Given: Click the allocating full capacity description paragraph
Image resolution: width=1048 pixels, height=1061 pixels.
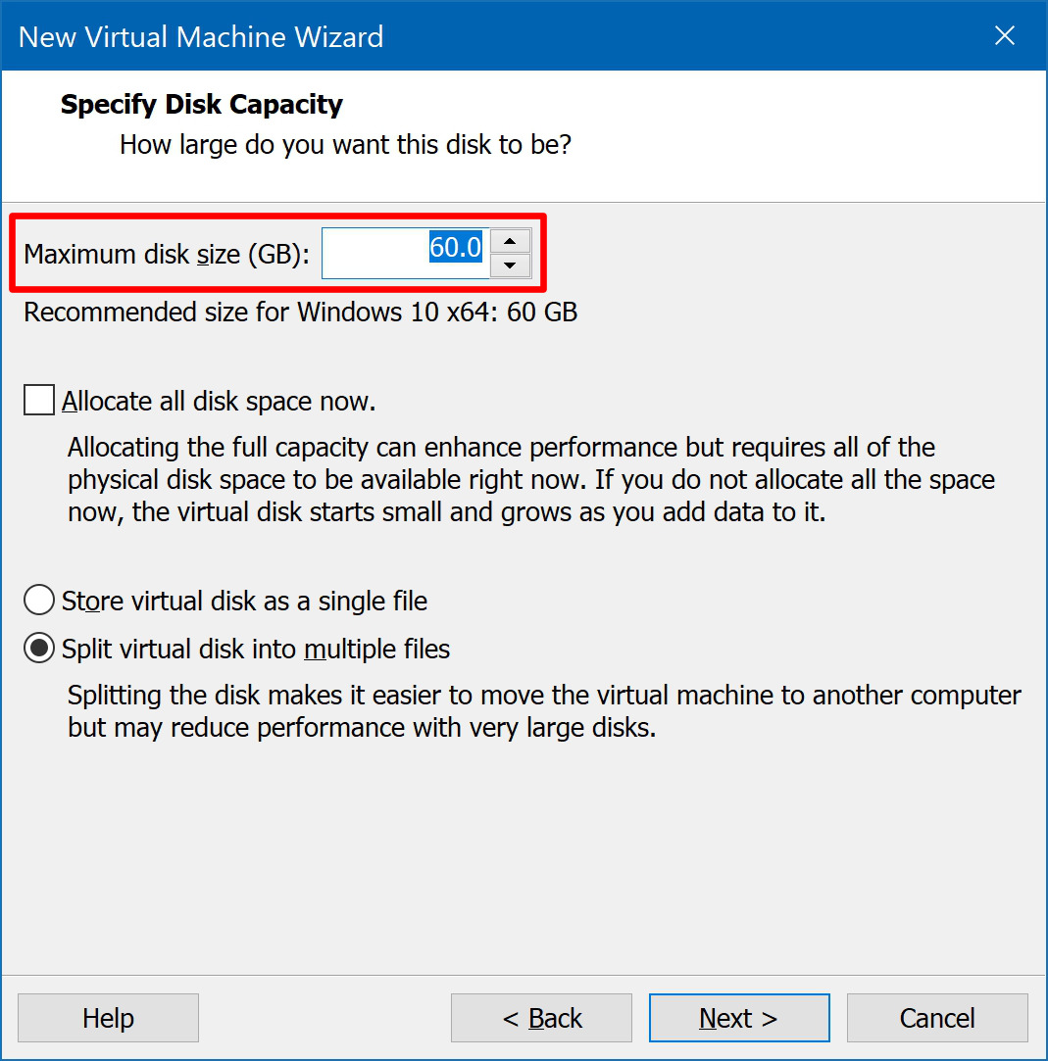Looking at the screenshot, I should click(x=531, y=480).
